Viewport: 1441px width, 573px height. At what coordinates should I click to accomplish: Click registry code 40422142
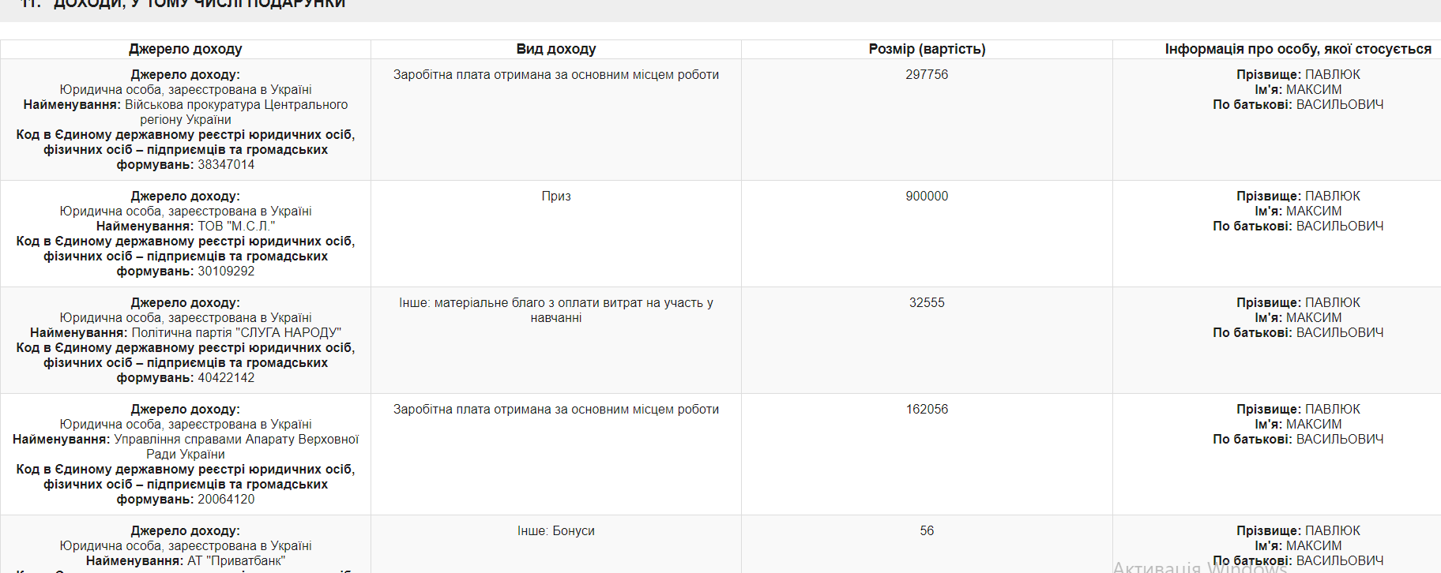226,377
